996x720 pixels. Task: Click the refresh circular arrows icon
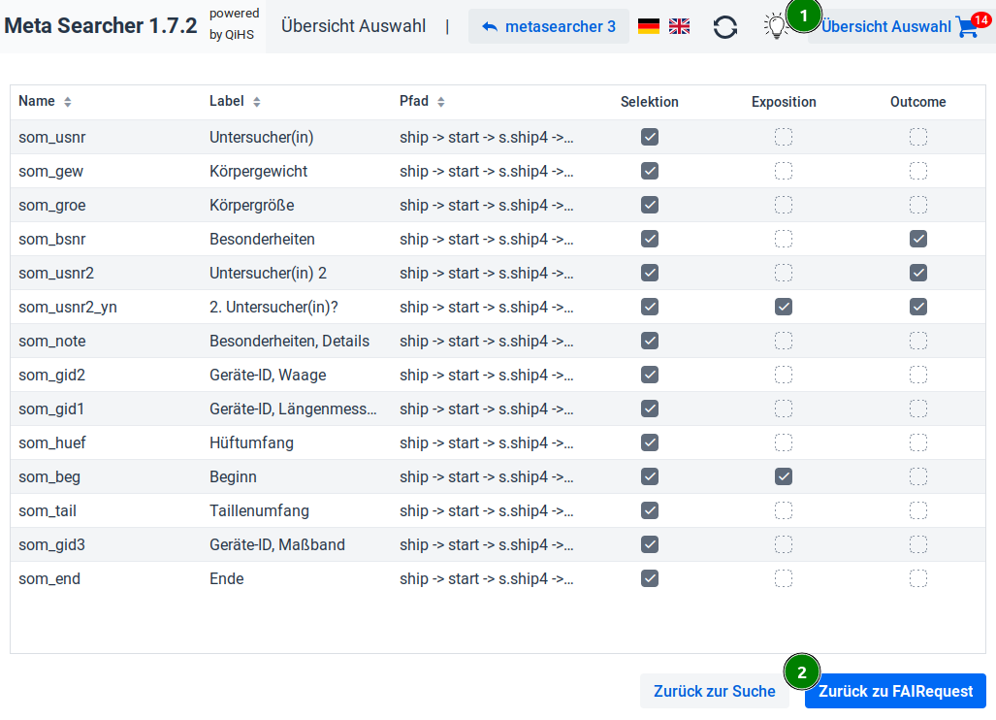click(724, 26)
